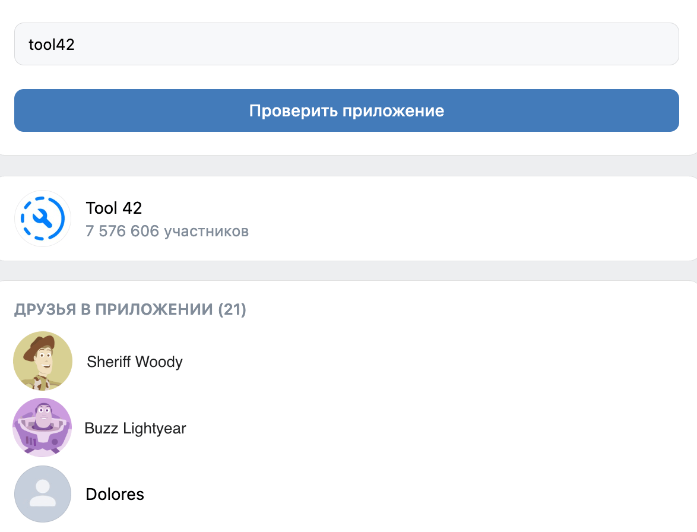Open Sheriff Woody's cowboy avatar
Image resolution: width=697 pixels, height=532 pixels.
pos(43,361)
